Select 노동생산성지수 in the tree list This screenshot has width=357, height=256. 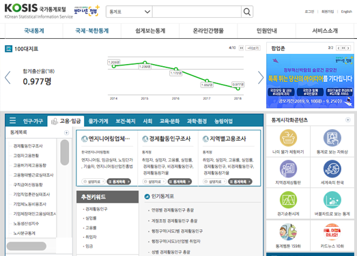point(26,223)
